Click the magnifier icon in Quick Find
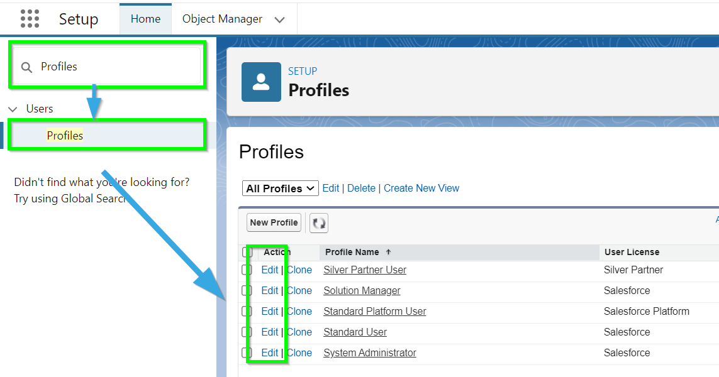The width and height of the screenshot is (719, 377). tap(26, 67)
